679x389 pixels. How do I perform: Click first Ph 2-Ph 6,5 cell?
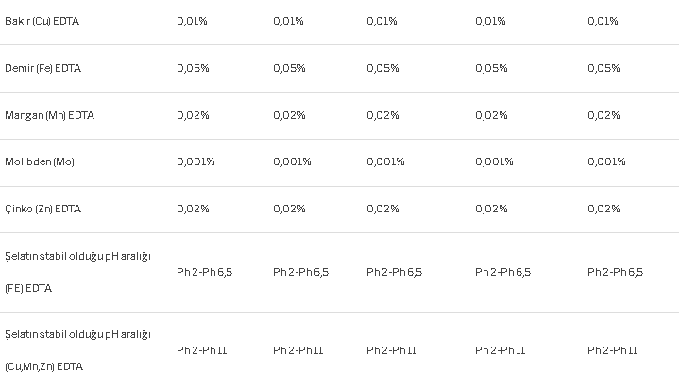[x=204, y=273]
